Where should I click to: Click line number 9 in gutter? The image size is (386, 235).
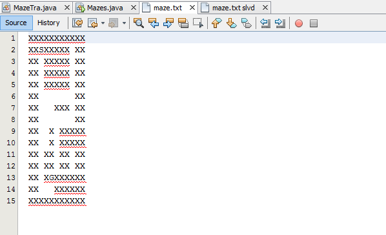(x=13, y=131)
